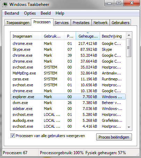This screenshot has height=158, width=141.
Task: Switch to the Services tab
Action: pos(61,23)
